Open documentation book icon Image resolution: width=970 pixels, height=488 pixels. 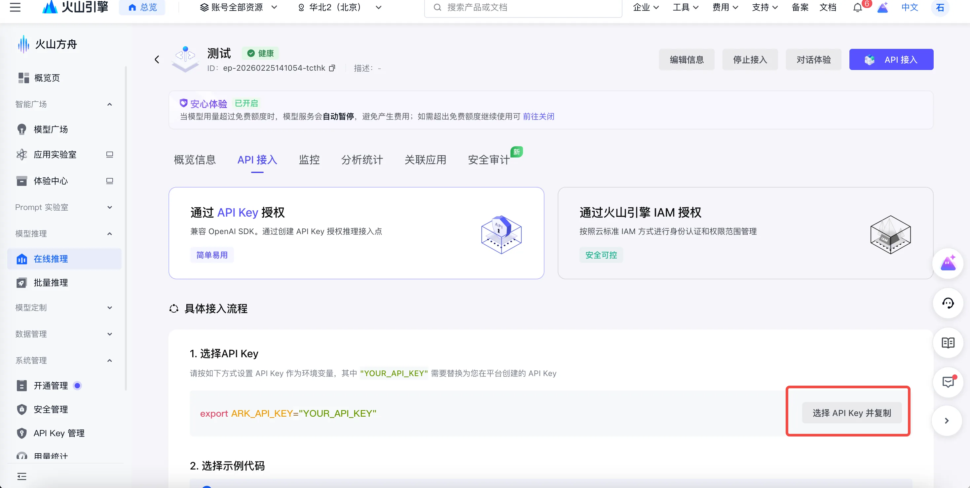[948, 343]
